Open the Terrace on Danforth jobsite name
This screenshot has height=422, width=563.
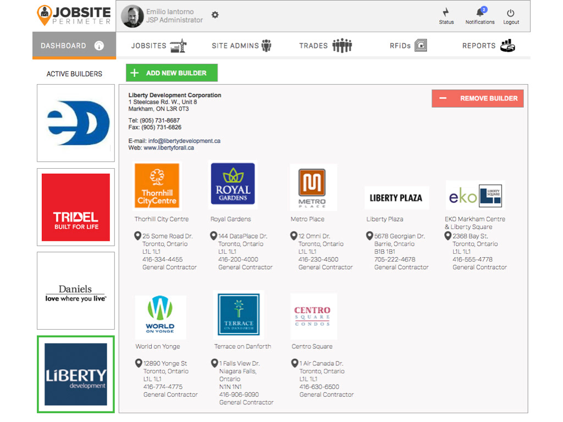point(242,346)
